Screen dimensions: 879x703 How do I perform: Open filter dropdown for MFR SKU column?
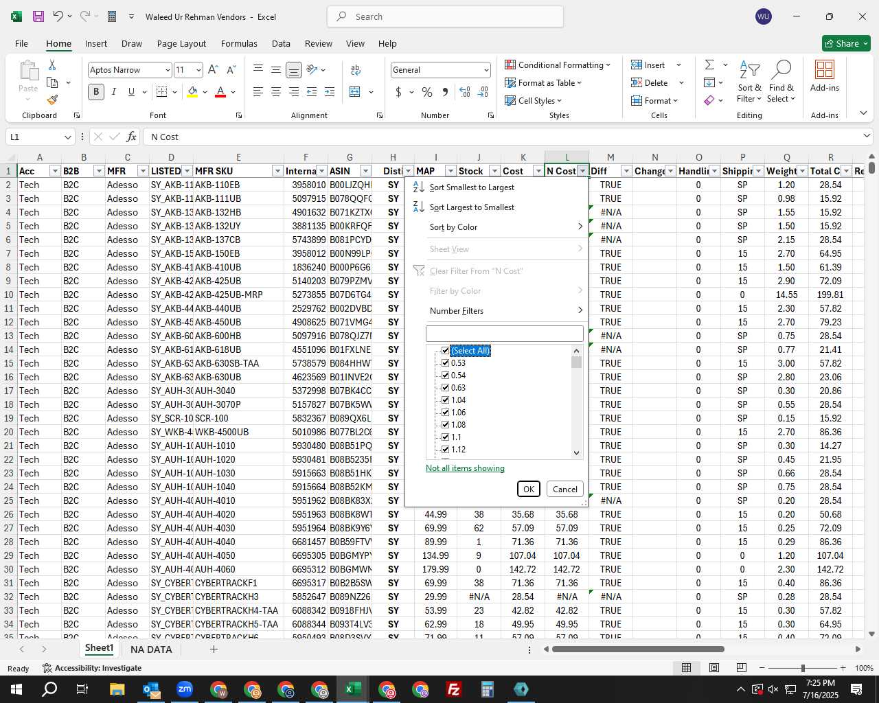[277, 171]
